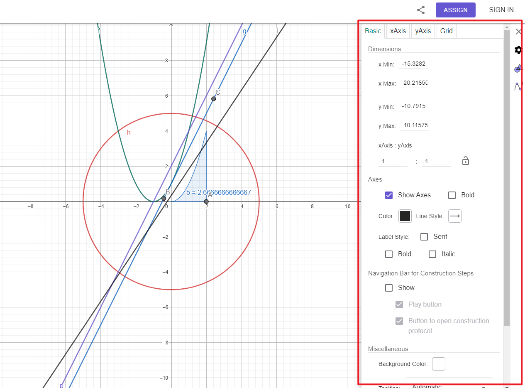
Task: Uncheck the Show Axes checkbox
Action: tap(389, 195)
